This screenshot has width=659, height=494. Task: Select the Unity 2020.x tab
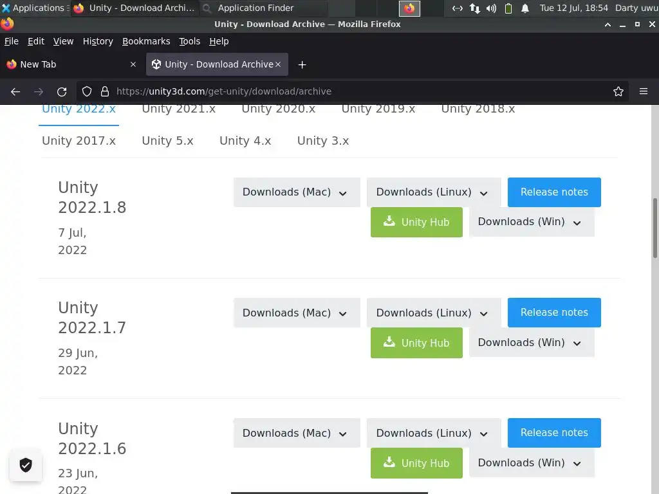click(x=278, y=109)
